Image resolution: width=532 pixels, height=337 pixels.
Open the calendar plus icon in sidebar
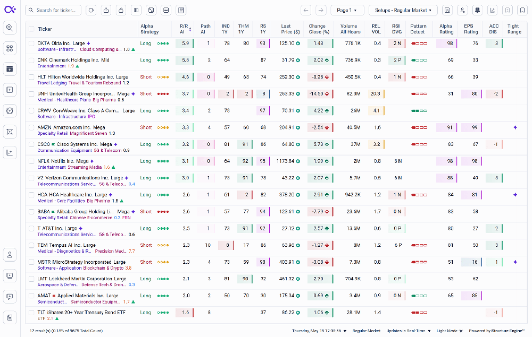pyautogui.click(x=10, y=69)
